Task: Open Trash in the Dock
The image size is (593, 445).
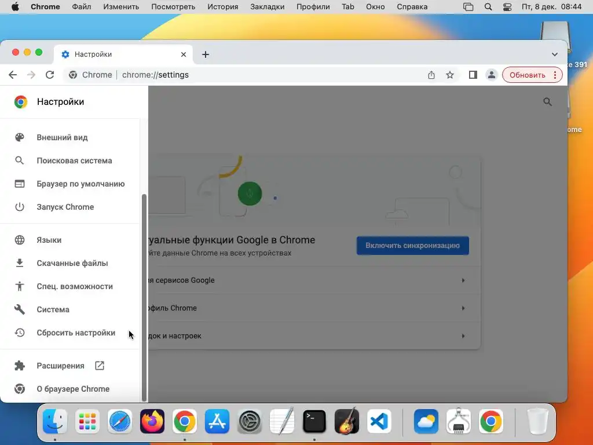Action: click(x=538, y=421)
